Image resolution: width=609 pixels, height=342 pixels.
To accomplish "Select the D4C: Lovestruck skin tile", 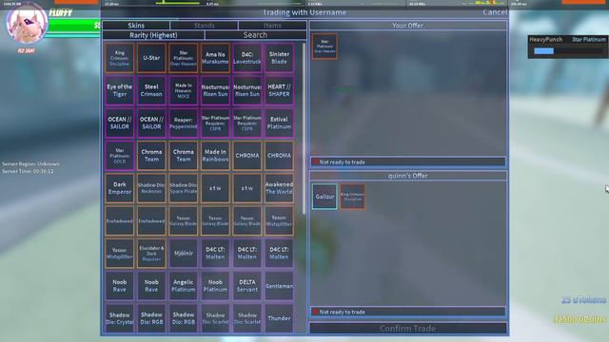I will (247, 58).
